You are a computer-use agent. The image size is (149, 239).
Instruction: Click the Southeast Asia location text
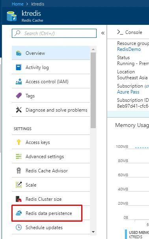[x=132, y=78]
